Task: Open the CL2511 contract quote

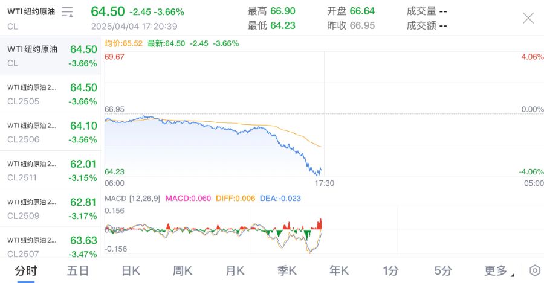Action: coord(51,170)
